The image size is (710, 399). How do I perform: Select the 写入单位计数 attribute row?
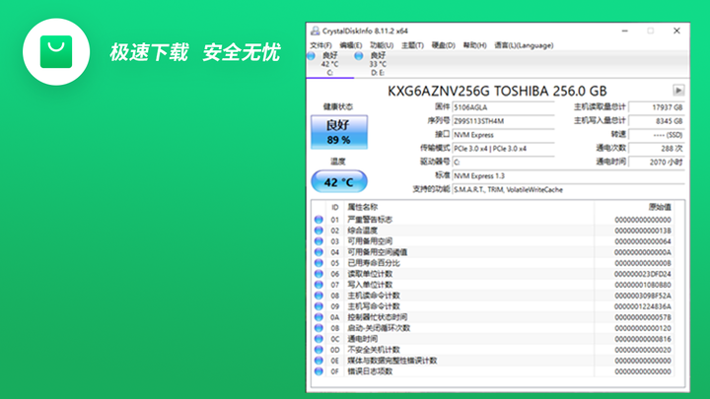(493, 285)
